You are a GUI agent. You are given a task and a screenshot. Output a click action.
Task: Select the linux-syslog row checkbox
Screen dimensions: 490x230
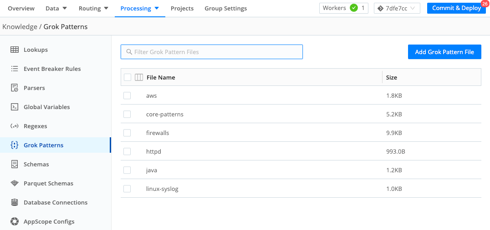[127, 189]
